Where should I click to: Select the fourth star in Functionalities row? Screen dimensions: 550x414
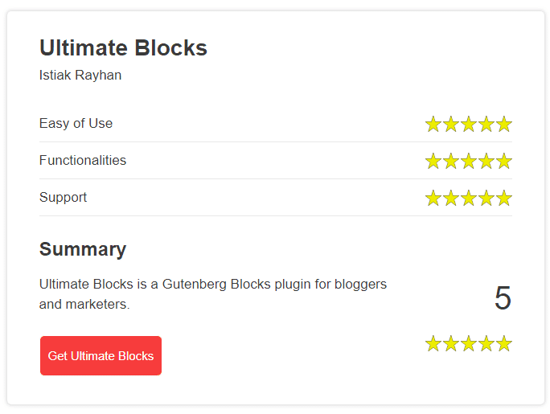[x=486, y=161]
